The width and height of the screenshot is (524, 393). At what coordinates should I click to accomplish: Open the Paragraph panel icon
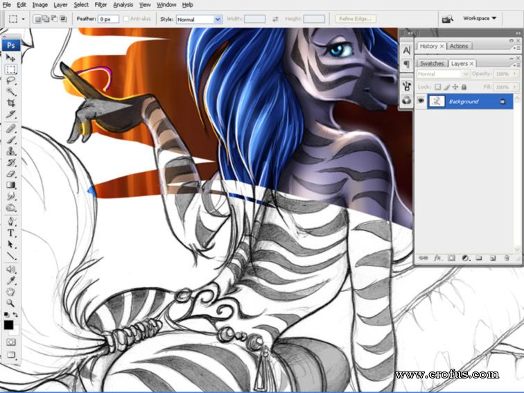click(x=406, y=64)
